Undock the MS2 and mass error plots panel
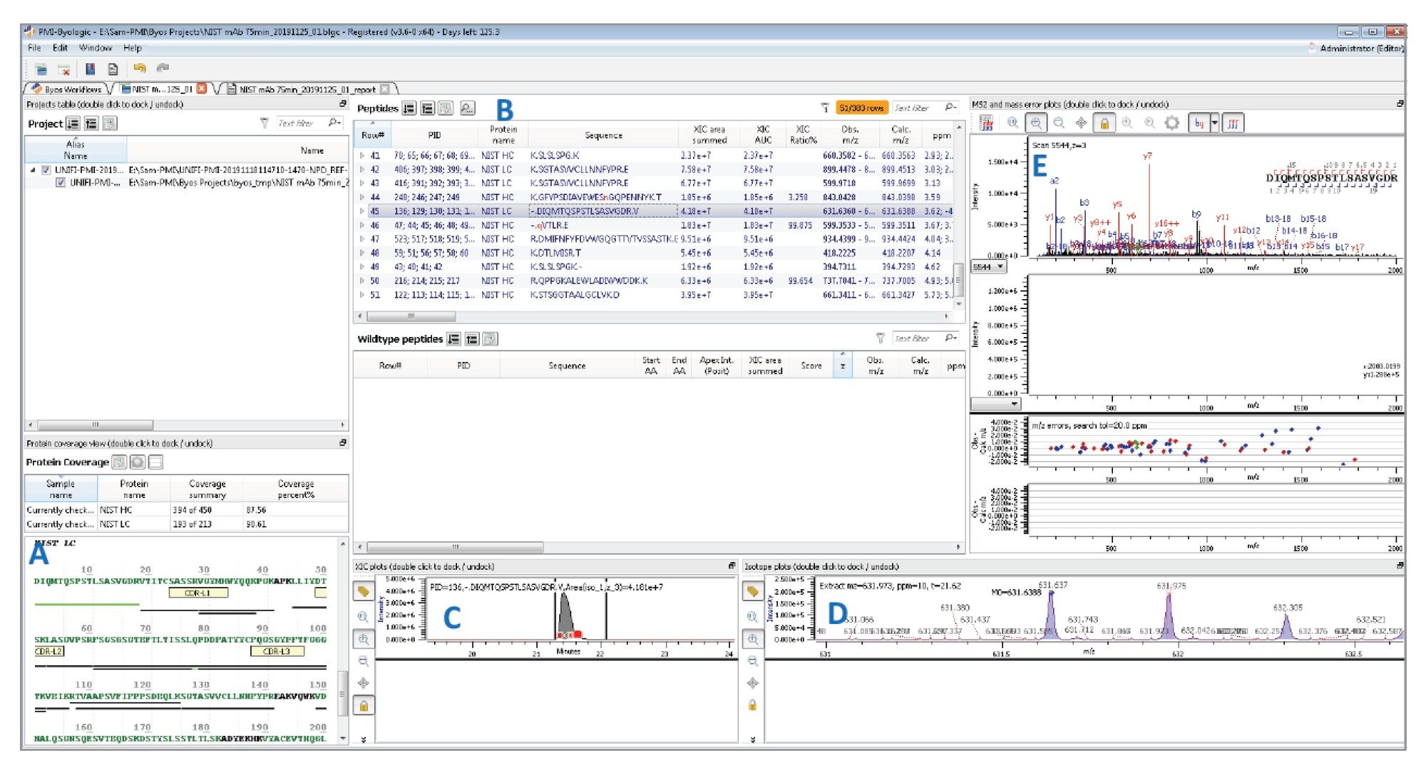 pos(1400,104)
